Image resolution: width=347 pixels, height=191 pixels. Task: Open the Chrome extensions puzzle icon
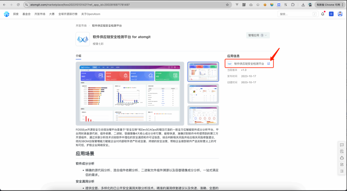(x=293, y=5)
